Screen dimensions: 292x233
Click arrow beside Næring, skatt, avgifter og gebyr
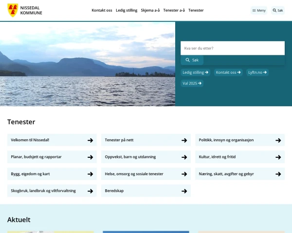tap(278, 174)
